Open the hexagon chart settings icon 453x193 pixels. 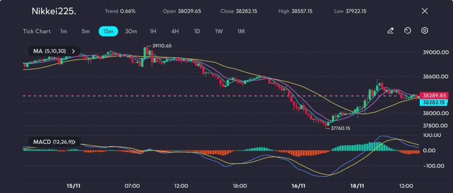pos(425,31)
